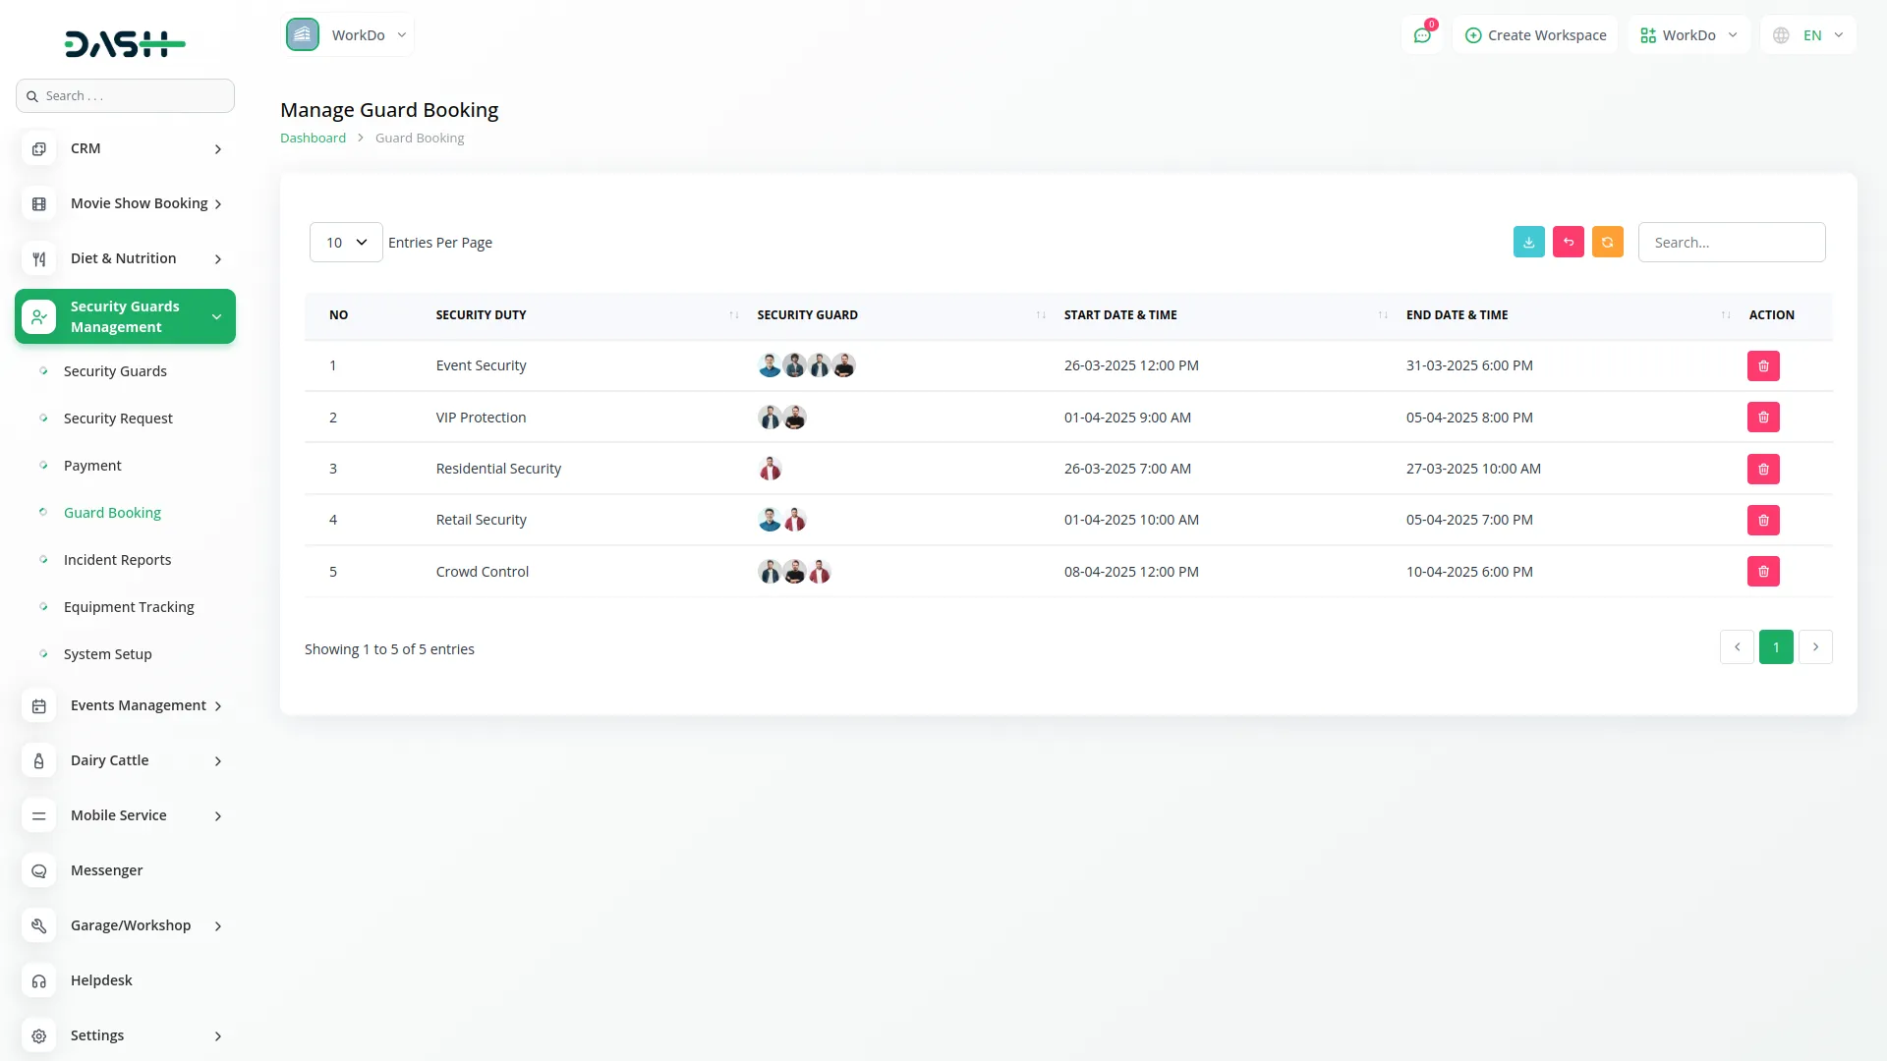This screenshot has height=1061, width=1887.
Task: Follow the Dashboard breadcrumb link
Action: tap(313, 138)
